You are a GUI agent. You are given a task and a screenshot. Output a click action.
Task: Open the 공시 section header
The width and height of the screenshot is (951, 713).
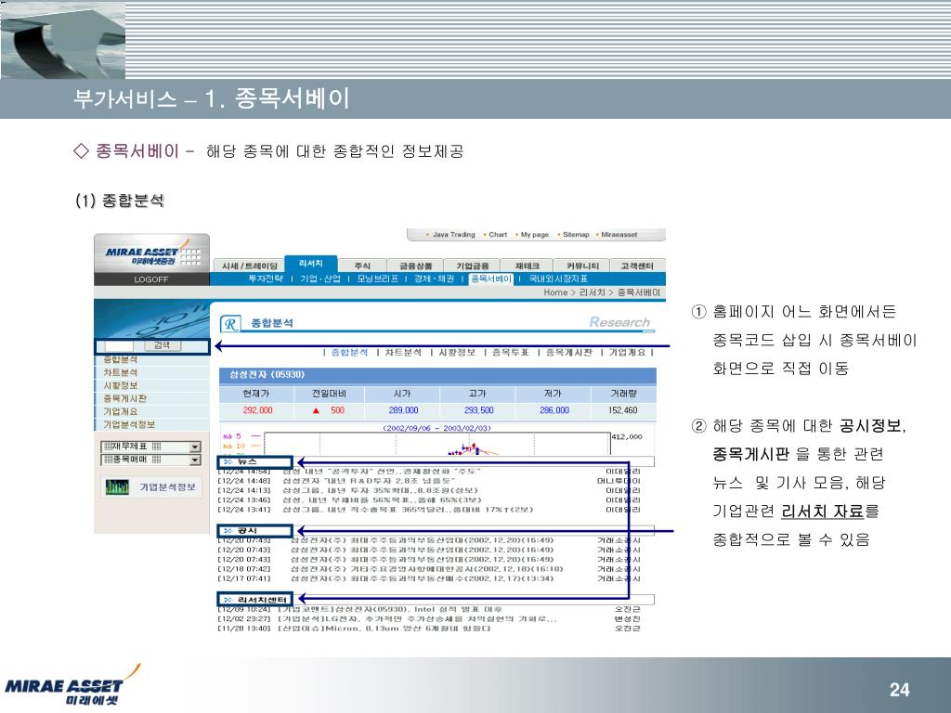[254, 530]
